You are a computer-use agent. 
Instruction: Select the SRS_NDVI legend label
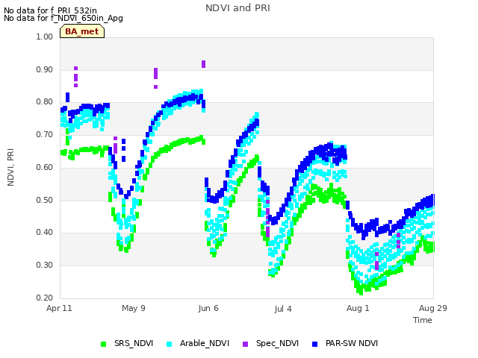coord(134,343)
